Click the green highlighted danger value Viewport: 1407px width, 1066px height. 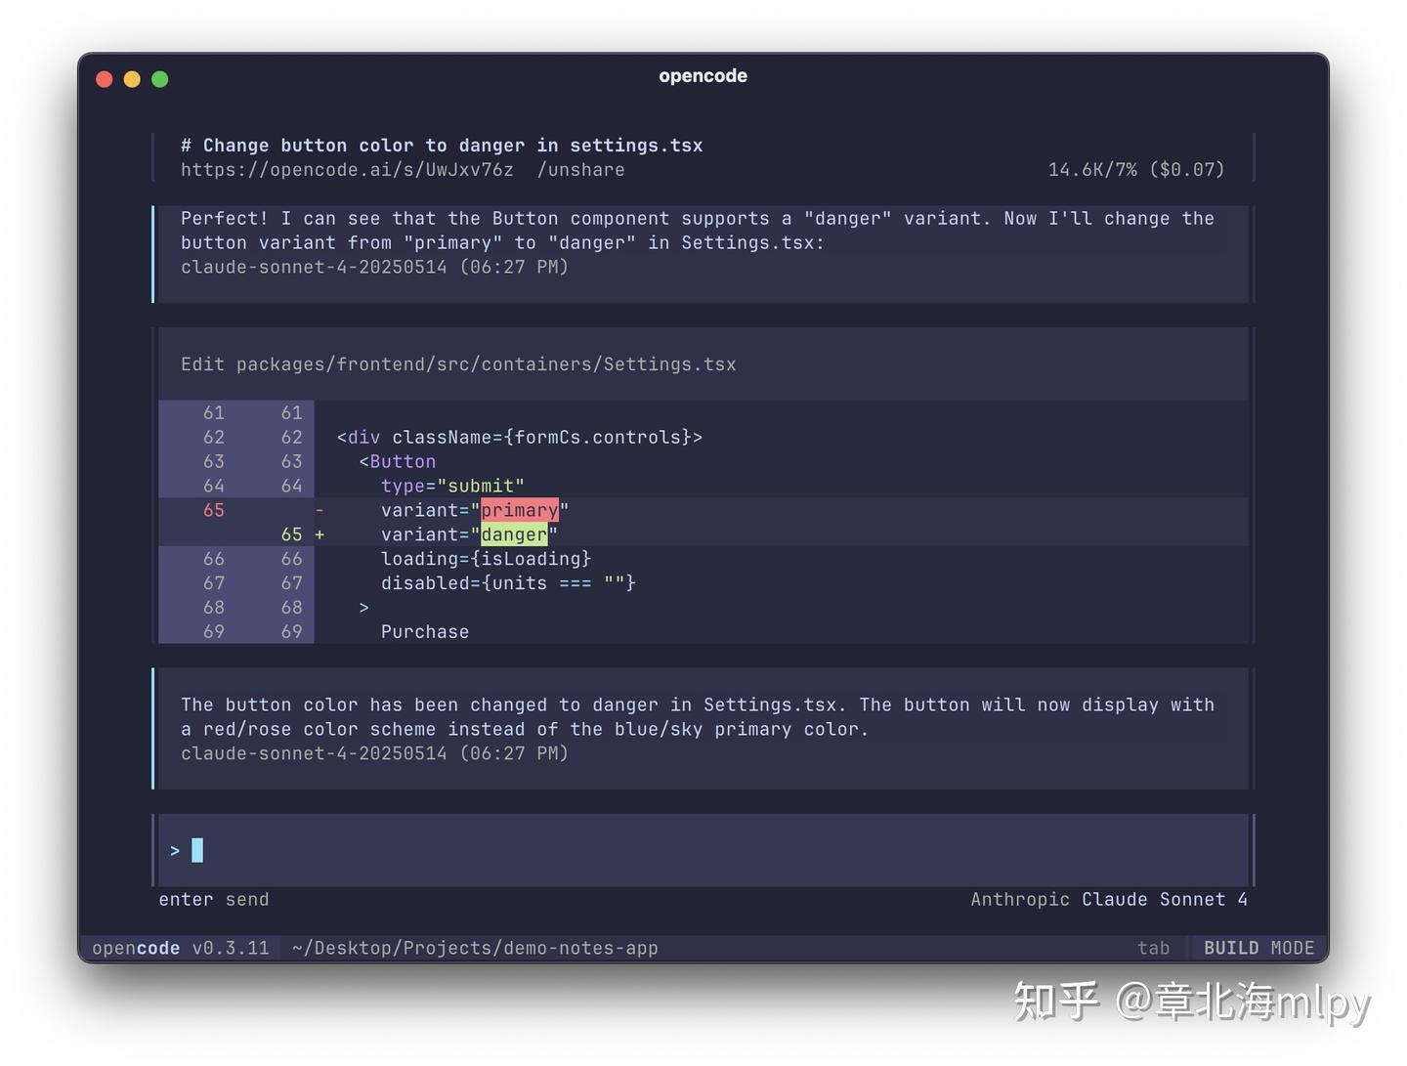click(x=515, y=534)
